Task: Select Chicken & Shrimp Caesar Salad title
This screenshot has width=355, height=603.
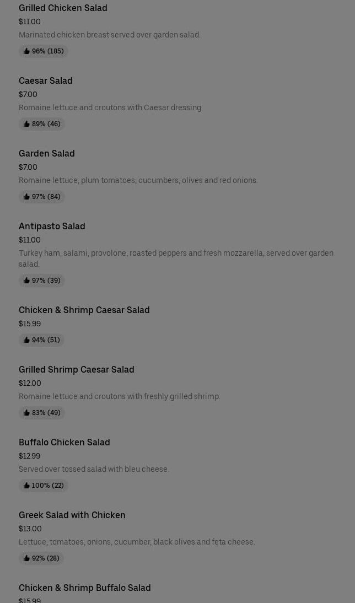Action: 84,310
